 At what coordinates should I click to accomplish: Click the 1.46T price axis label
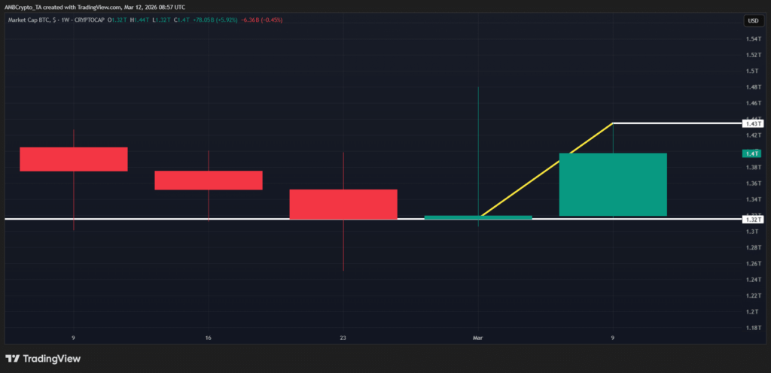pyautogui.click(x=754, y=103)
